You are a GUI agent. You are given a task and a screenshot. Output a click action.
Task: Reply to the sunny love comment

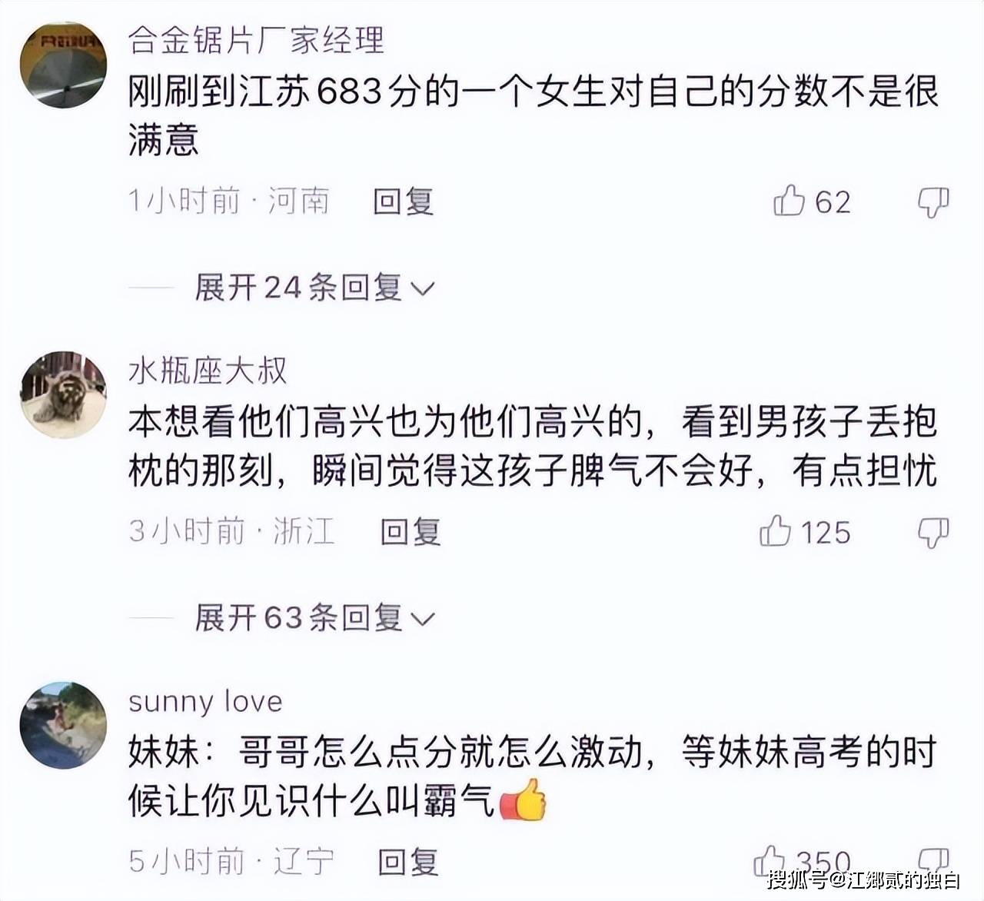(x=408, y=862)
